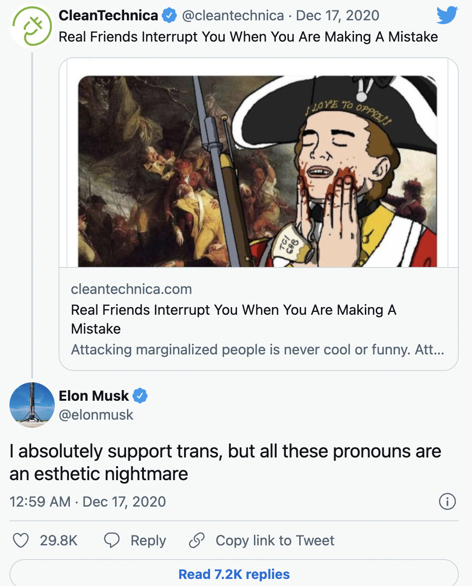Click the chain link copy icon

(196, 540)
